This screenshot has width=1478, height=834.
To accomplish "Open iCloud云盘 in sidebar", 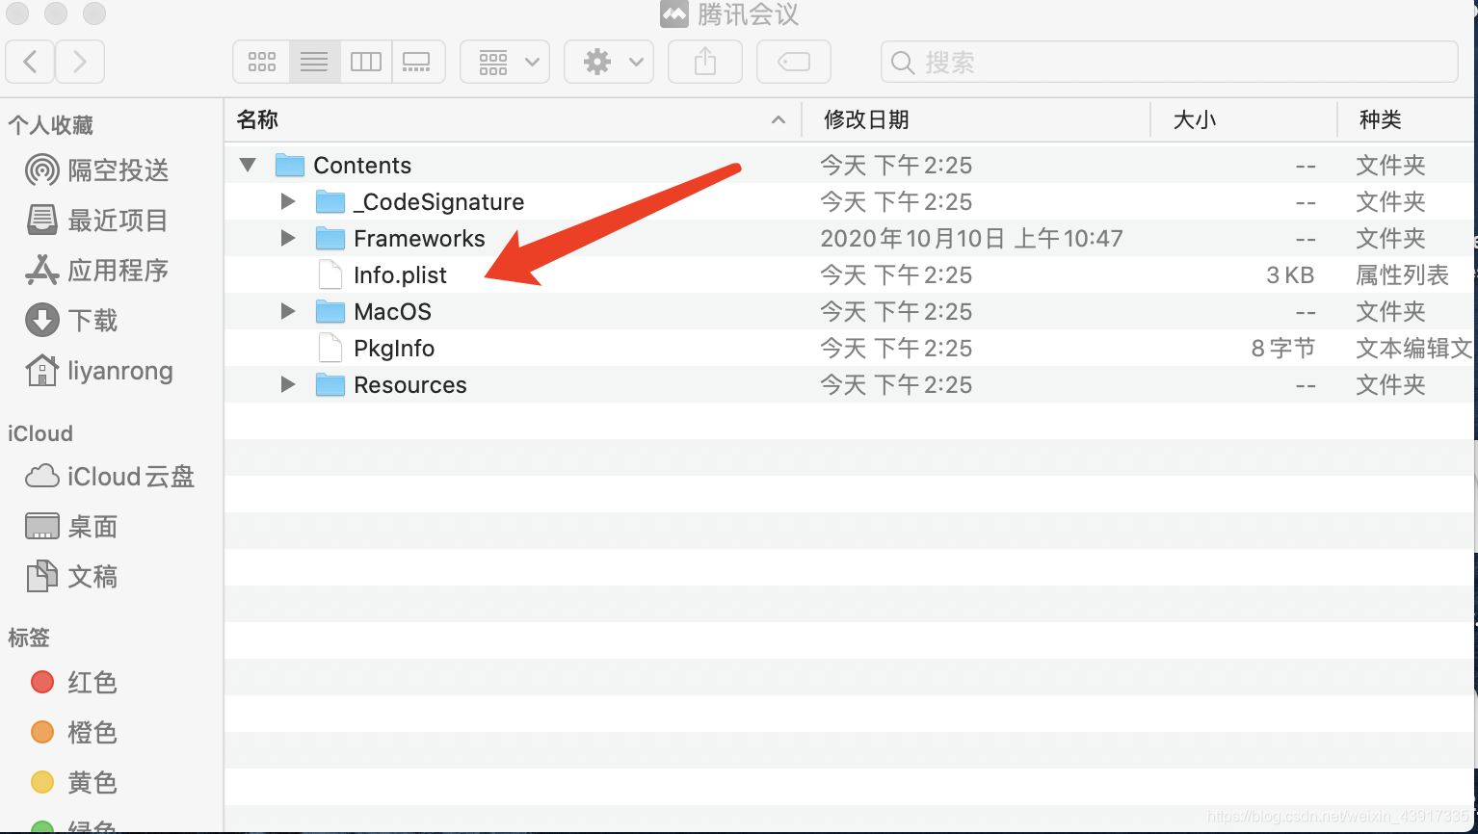I will click(109, 477).
